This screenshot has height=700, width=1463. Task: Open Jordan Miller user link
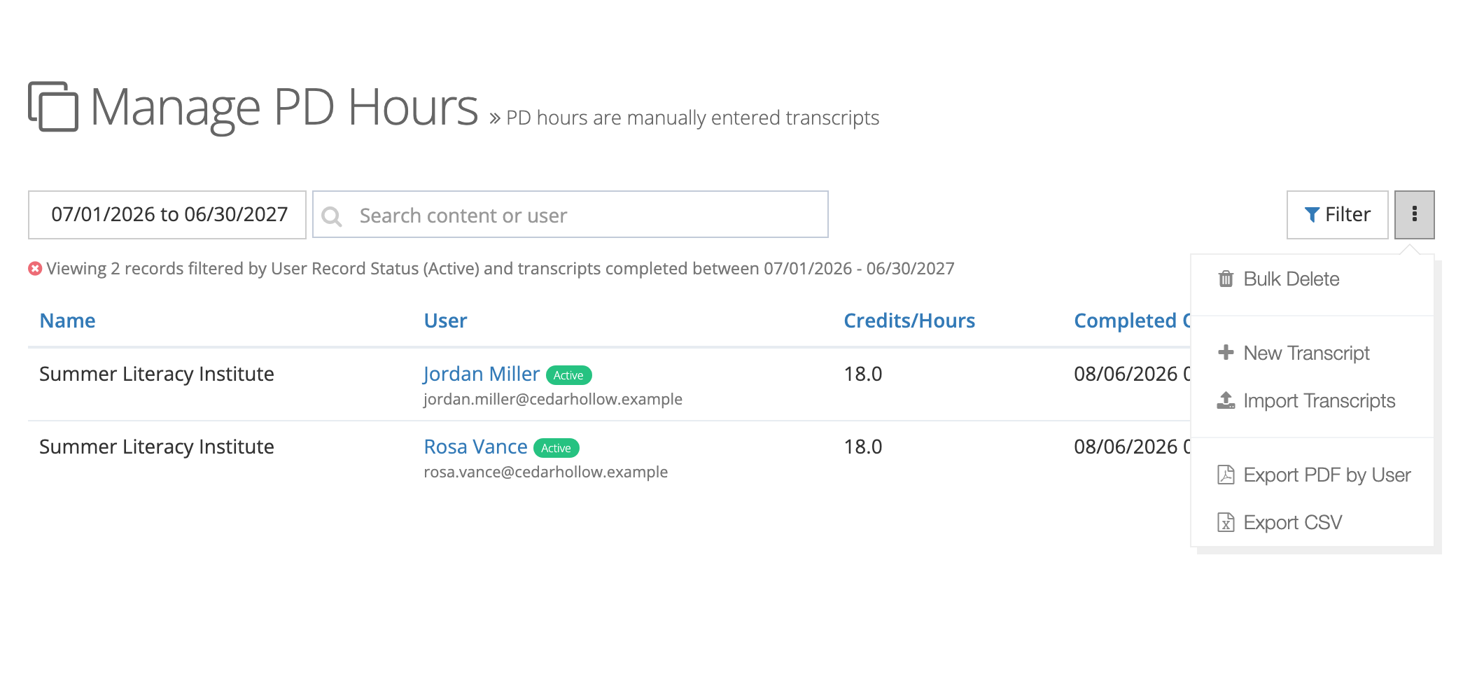(482, 374)
